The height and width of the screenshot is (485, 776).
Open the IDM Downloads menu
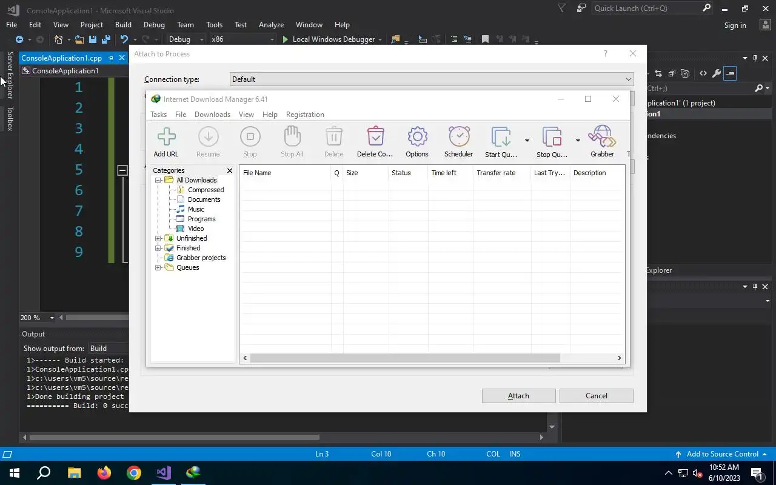[x=212, y=115]
